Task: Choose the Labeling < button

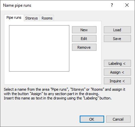Action: point(117,63)
